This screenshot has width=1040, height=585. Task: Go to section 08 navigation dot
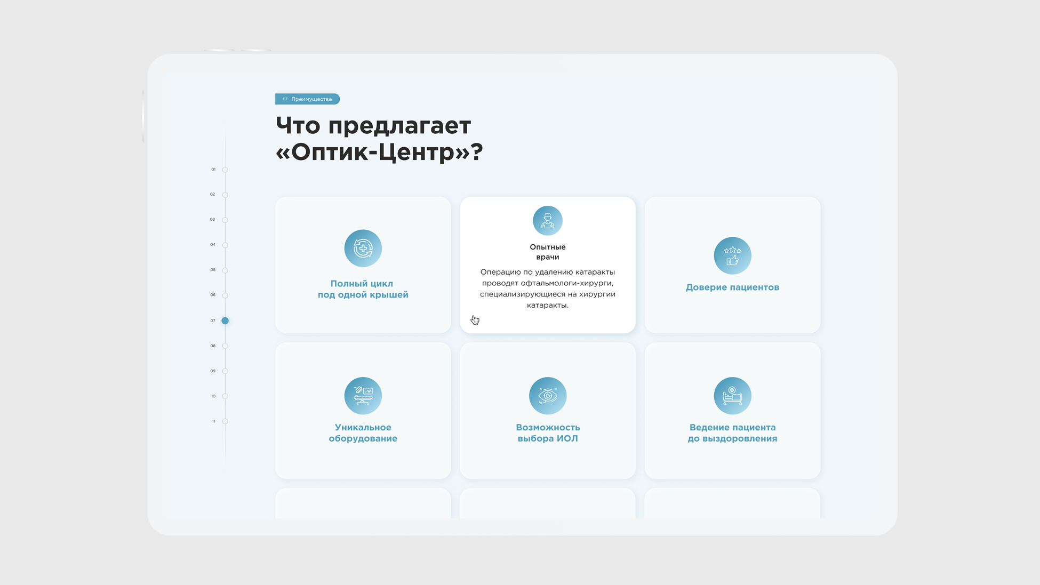225,346
